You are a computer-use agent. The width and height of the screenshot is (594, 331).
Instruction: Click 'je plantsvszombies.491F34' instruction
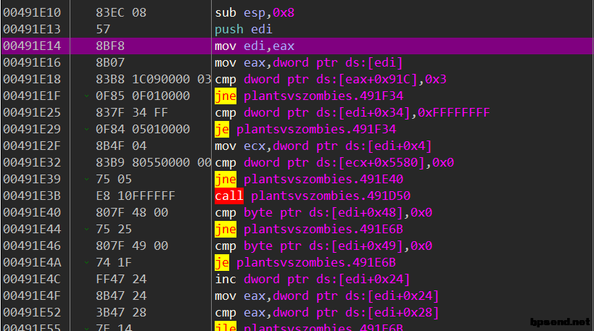click(305, 129)
